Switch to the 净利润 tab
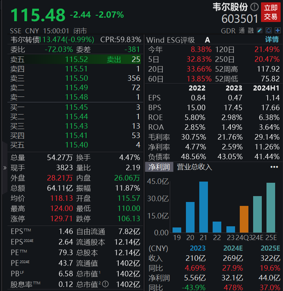The height and width of the screenshot is (291, 283). pos(159,167)
